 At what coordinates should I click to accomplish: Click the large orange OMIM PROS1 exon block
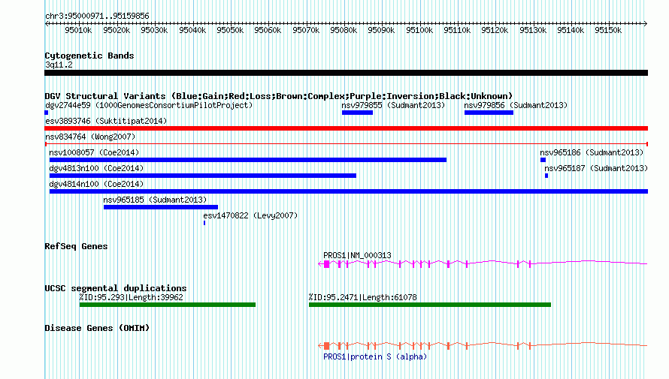pos(326,346)
